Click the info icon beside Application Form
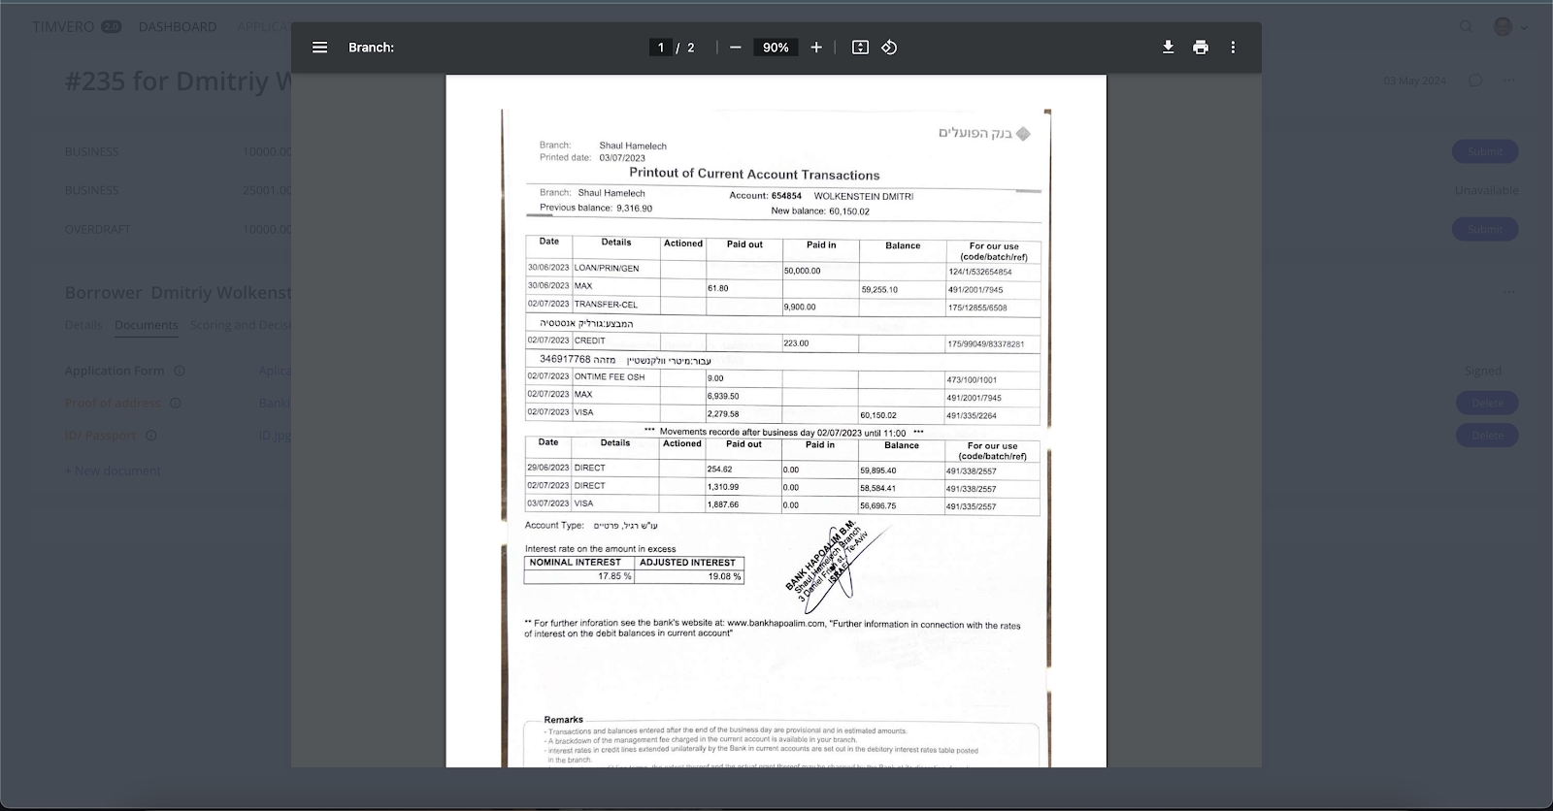This screenshot has height=811, width=1553. [x=180, y=371]
